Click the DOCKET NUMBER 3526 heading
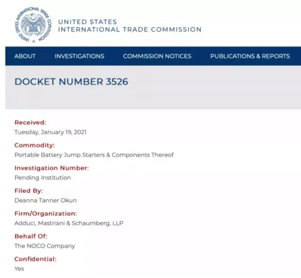Screen dimensions: 301x278 (x=71, y=82)
